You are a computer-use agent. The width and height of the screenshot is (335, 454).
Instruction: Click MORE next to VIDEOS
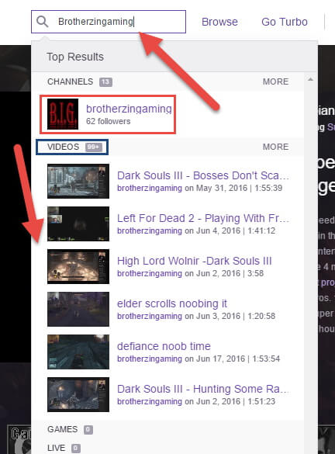[x=275, y=147]
